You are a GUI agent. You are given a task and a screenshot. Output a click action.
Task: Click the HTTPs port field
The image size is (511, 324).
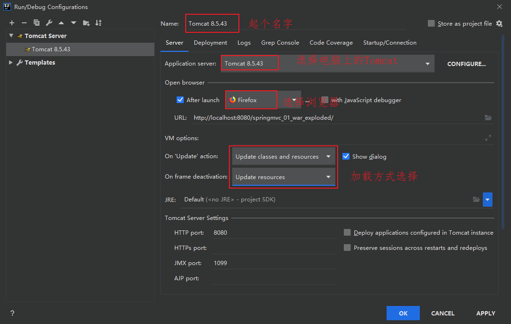[274, 248]
